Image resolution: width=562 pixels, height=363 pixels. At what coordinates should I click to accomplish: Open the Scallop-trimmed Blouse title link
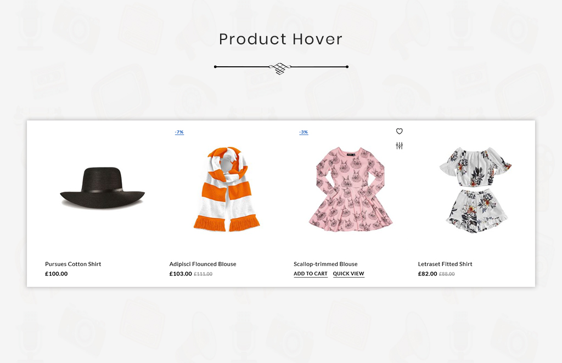point(325,264)
